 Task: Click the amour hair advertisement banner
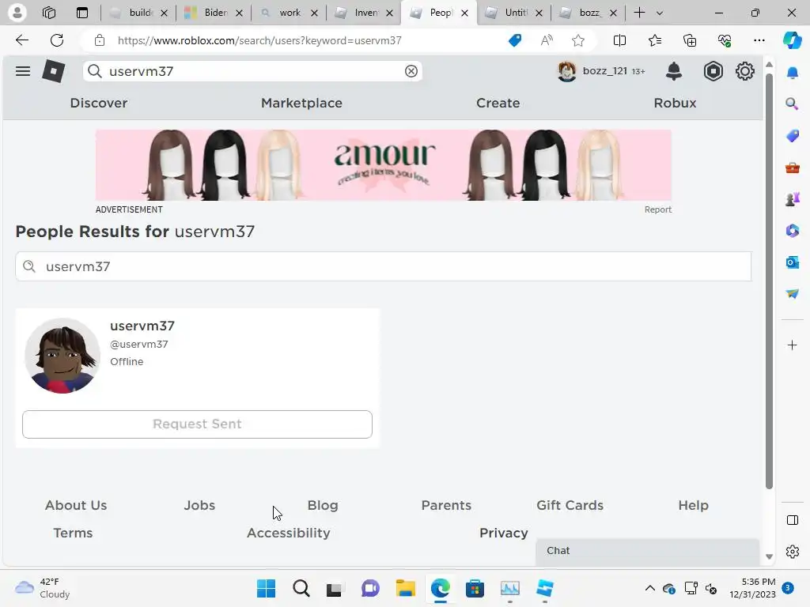[384, 165]
